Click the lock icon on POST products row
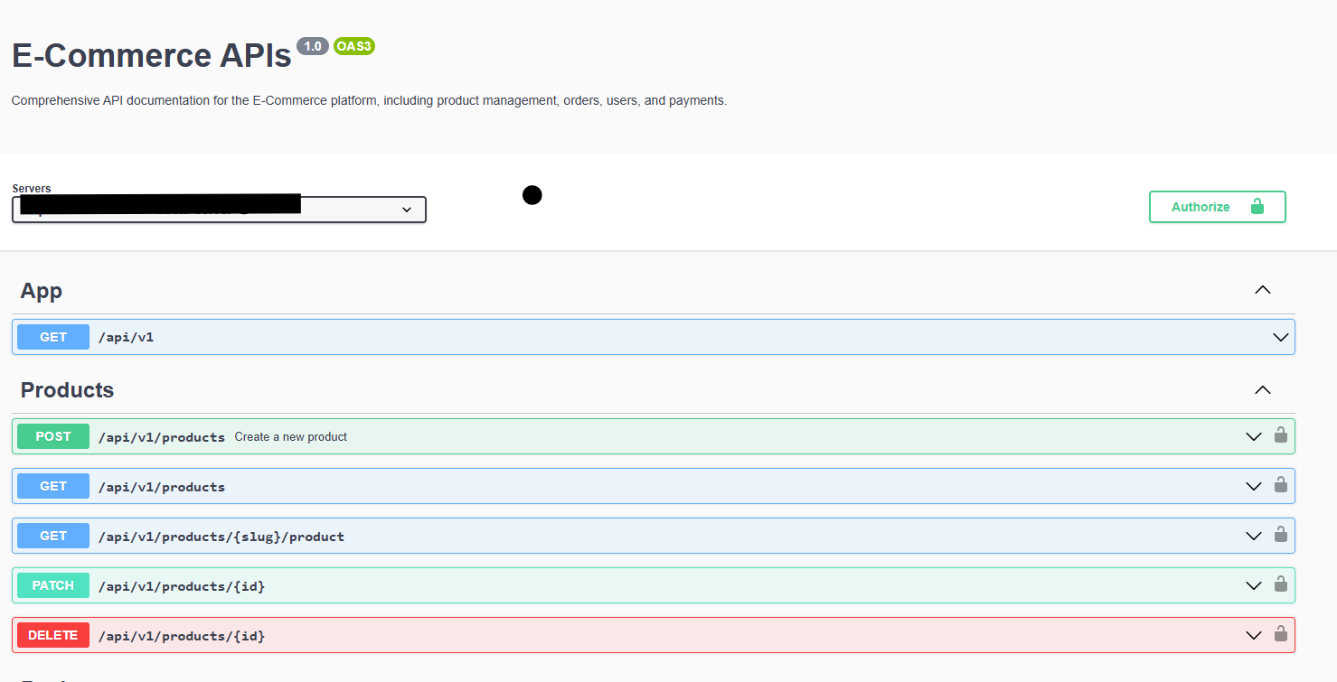The width and height of the screenshot is (1337, 682). click(1280, 435)
